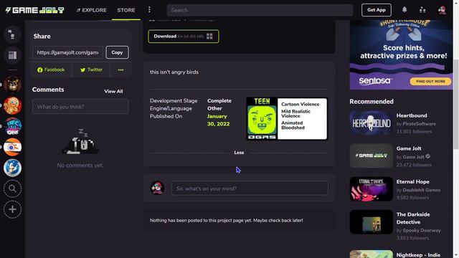Open the chat icon in left sidebar

12,34
